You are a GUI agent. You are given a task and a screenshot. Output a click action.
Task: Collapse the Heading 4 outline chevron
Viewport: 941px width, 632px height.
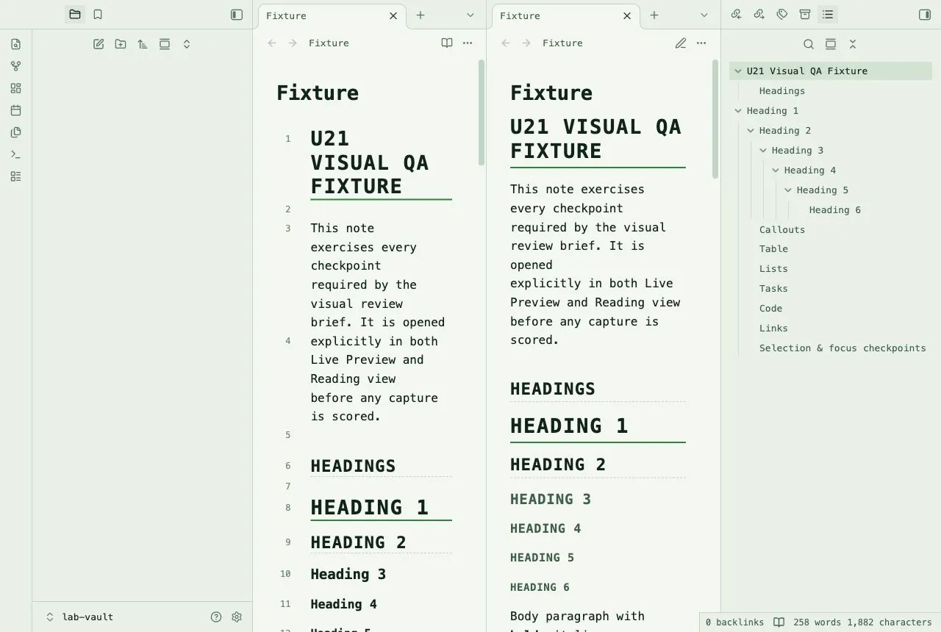click(x=776, y=170)
